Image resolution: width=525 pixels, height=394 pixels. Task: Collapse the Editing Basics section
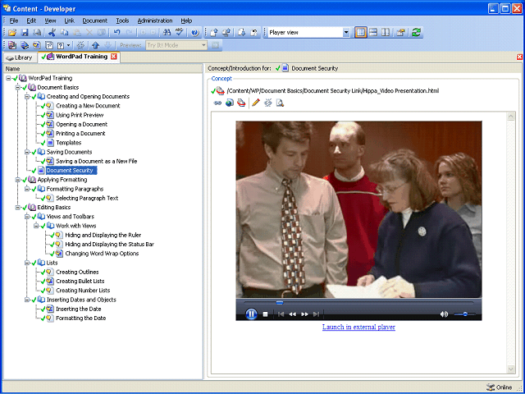pos(18,208)
